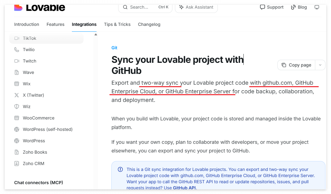This screenshot has width=331, height=194.
Task: Open the WooCommerce sidebar entry
Action: pyautogui.click(x=47, y=118)
